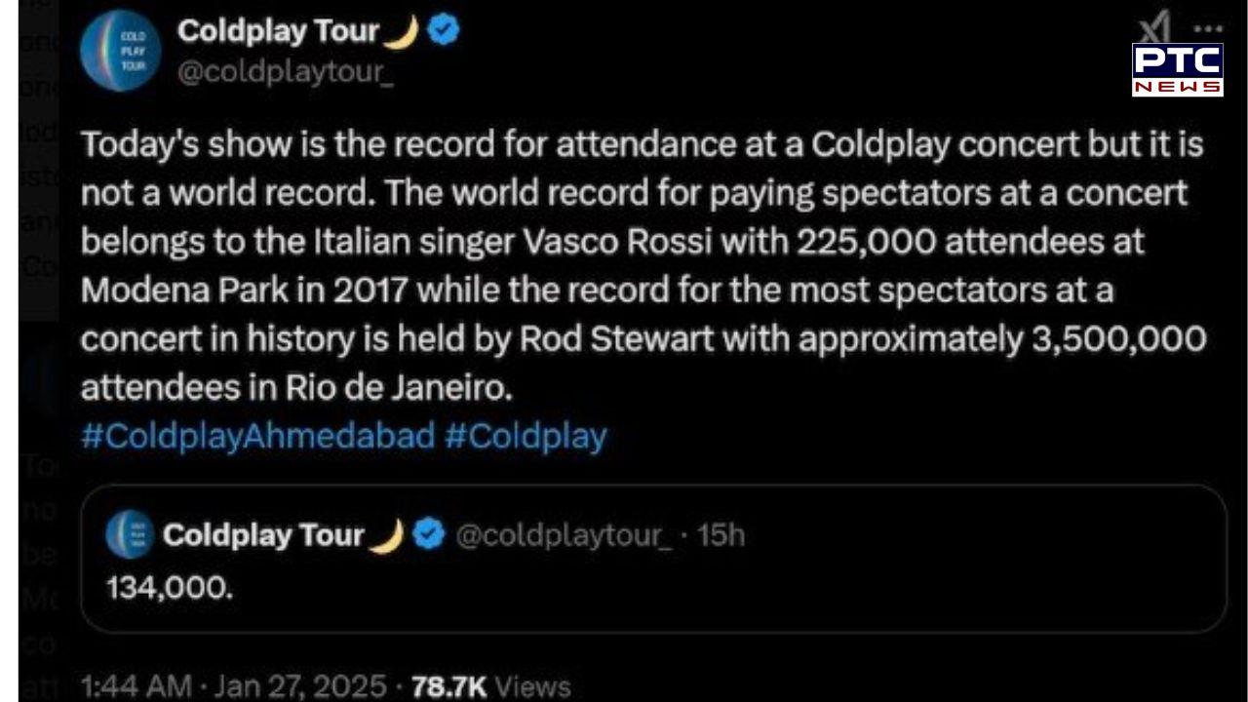Click the @coldplaytour_ handle under the name

[x=286, y=73]
